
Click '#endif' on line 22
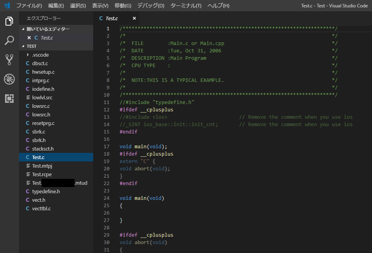click(129, 183)
